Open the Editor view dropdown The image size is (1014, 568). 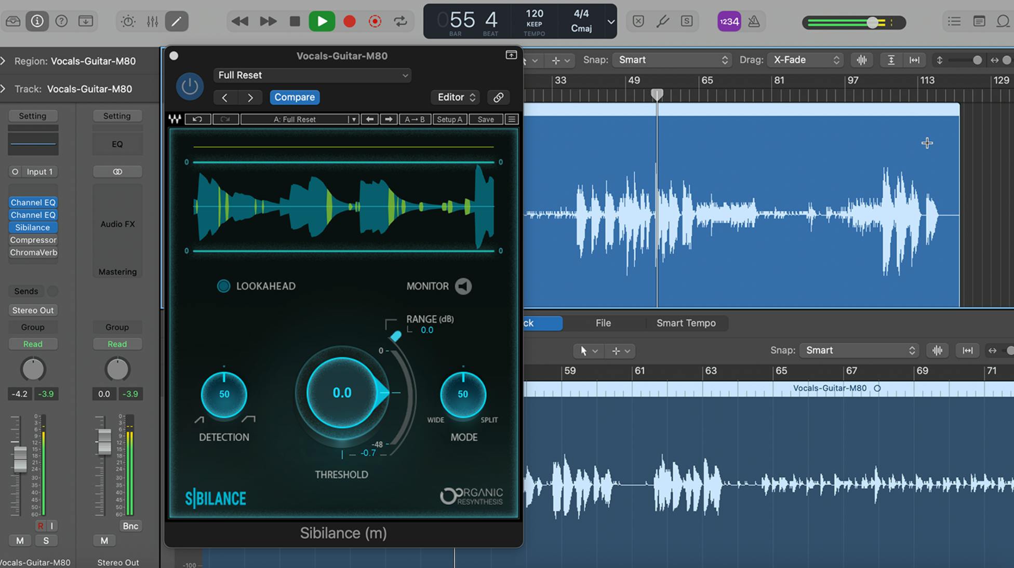pyautogui.click(x=456, y=97)
